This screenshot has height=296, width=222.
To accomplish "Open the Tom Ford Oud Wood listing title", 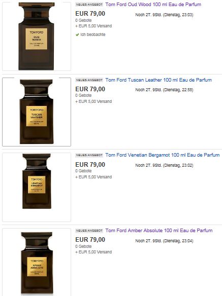I will (x=153, y=5).
